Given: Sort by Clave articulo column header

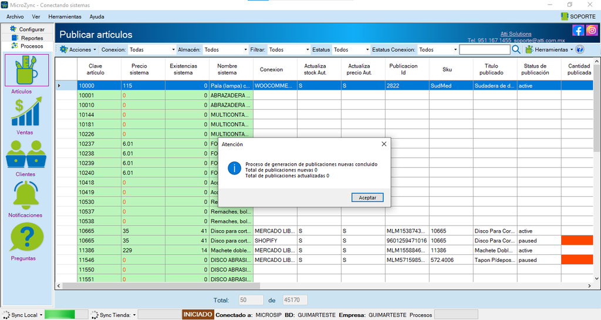Looking at the screenshot, I should pyautogui.click(x=99, y=69).
